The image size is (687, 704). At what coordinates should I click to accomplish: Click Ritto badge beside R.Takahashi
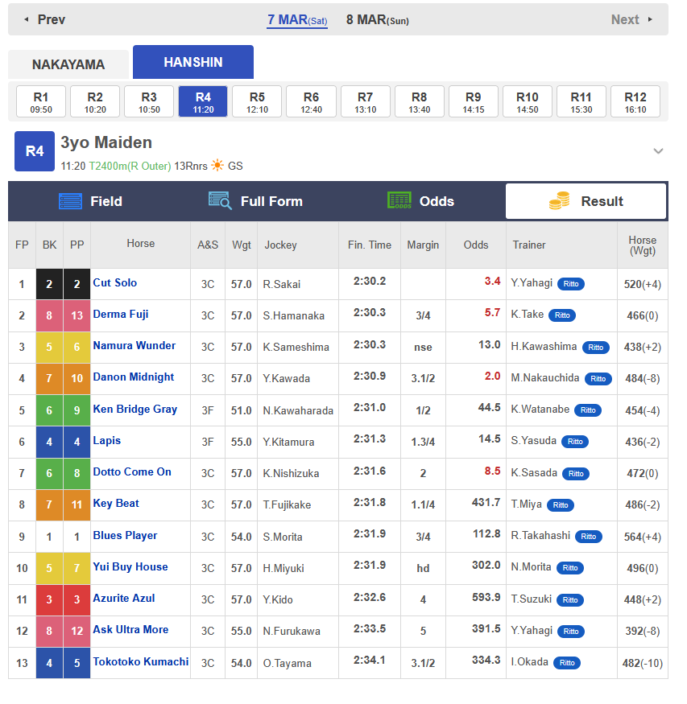pyautogui.click(x=589, y=537)
